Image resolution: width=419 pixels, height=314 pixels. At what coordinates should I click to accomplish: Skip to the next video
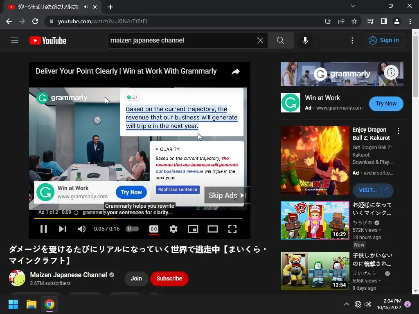[63, 229]
